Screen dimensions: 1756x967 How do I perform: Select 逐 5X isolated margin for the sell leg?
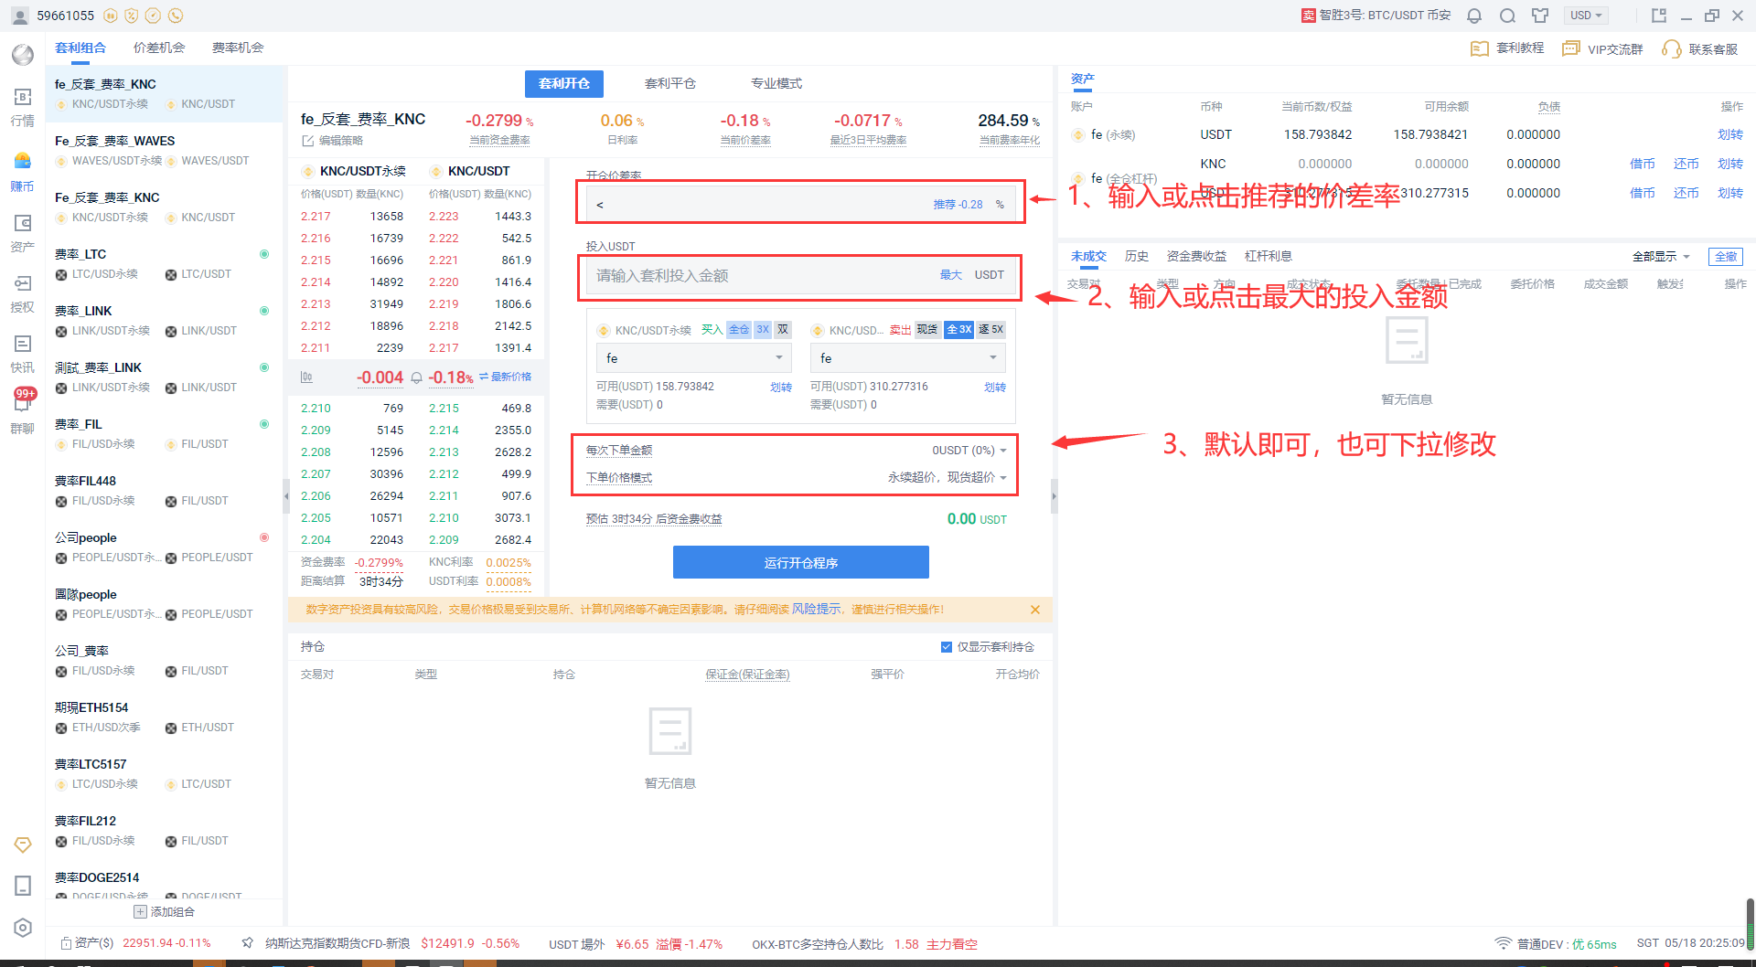pyautogui.click(x=990, y=330)
